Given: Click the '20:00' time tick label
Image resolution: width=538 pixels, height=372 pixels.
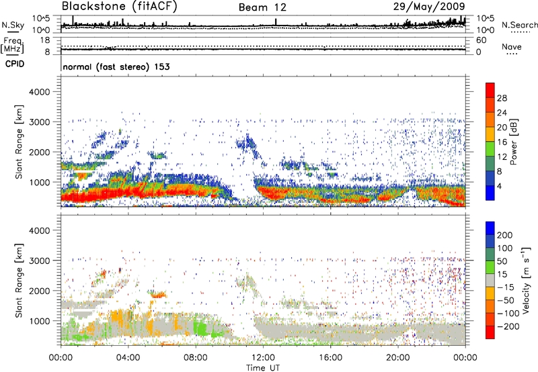Looking at the screenshot, I should click(x=397, y=358).
